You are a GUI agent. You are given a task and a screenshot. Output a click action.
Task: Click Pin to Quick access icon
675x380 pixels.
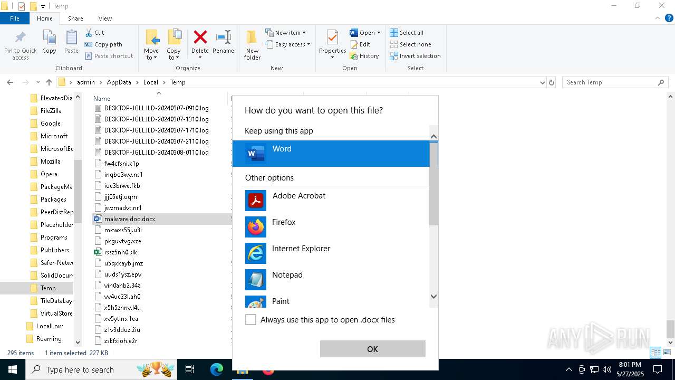click(21, 38)
